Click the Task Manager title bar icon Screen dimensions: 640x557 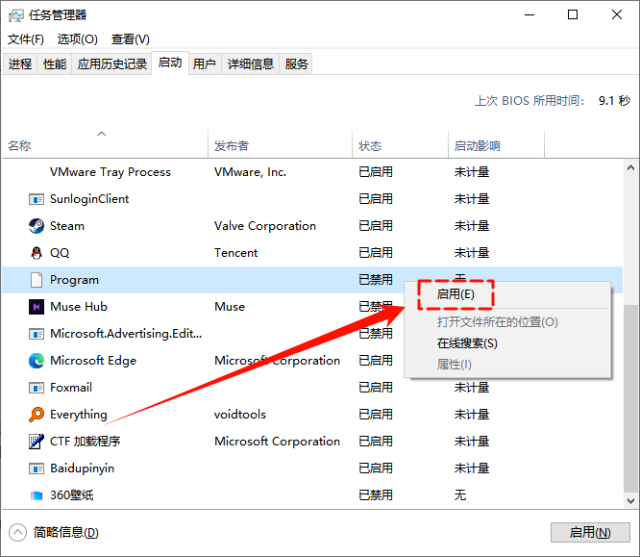pyautogui.click(x=16, y=15)
